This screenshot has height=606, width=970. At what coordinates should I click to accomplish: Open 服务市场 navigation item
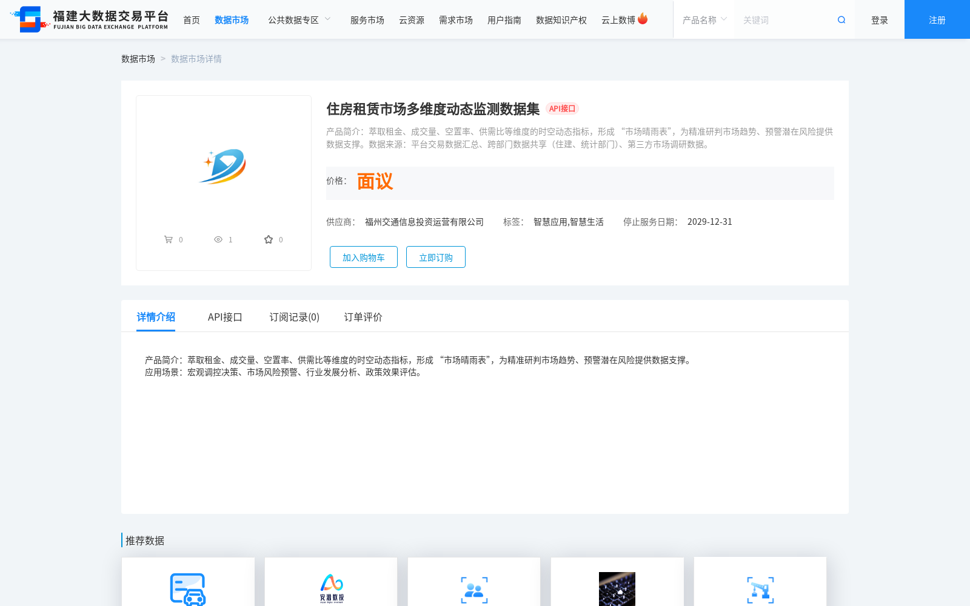367,20
